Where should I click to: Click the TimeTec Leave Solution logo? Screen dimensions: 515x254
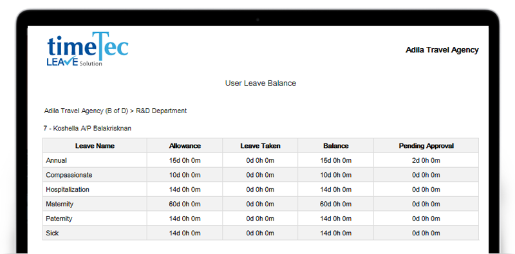coord(88,49)
